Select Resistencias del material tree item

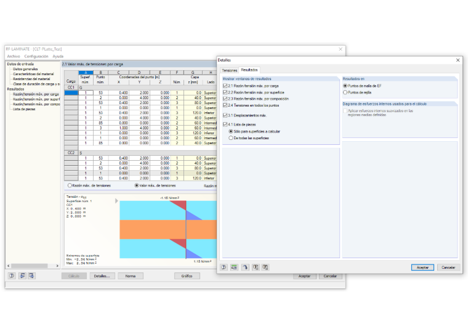(x=31, y=79)
